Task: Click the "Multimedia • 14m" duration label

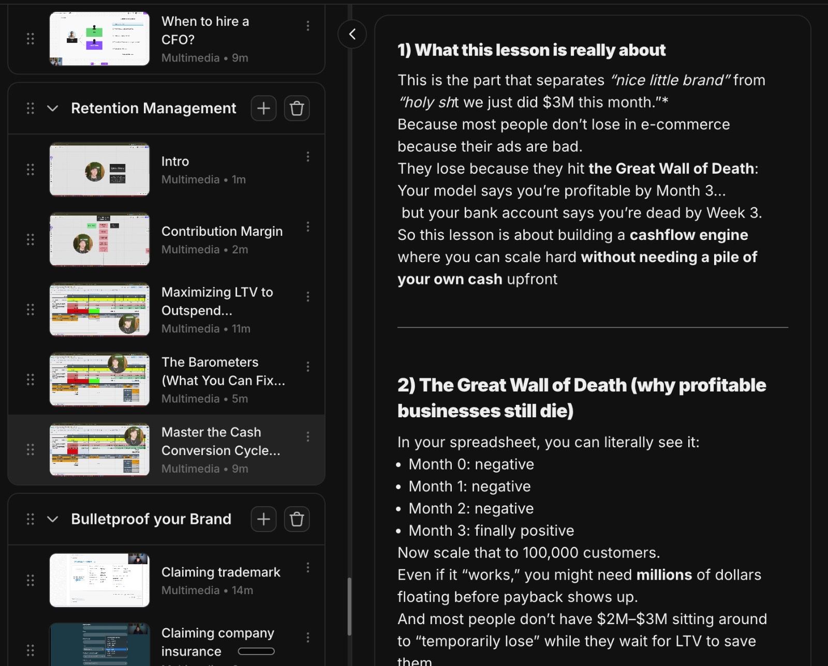Action: point(207,591)
